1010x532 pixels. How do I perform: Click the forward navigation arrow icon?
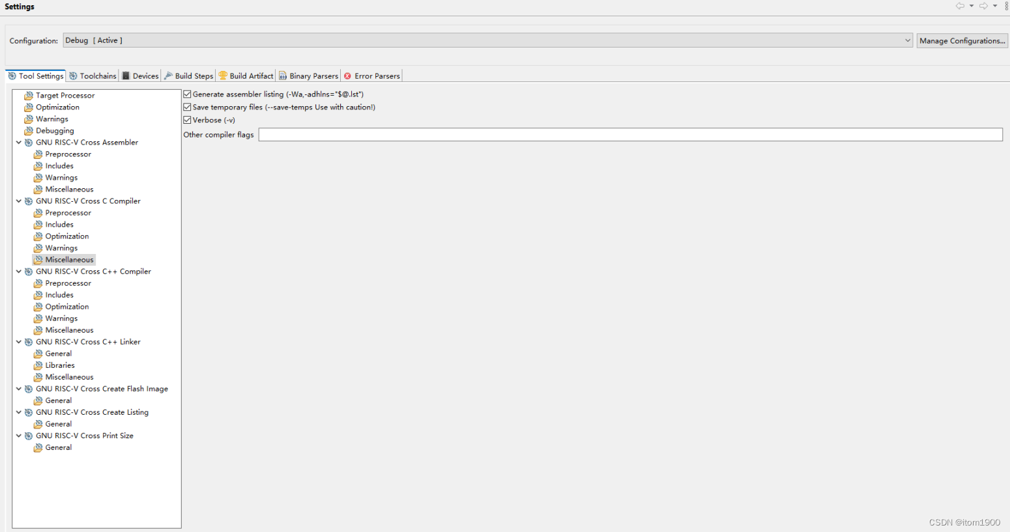coord(983,6)
